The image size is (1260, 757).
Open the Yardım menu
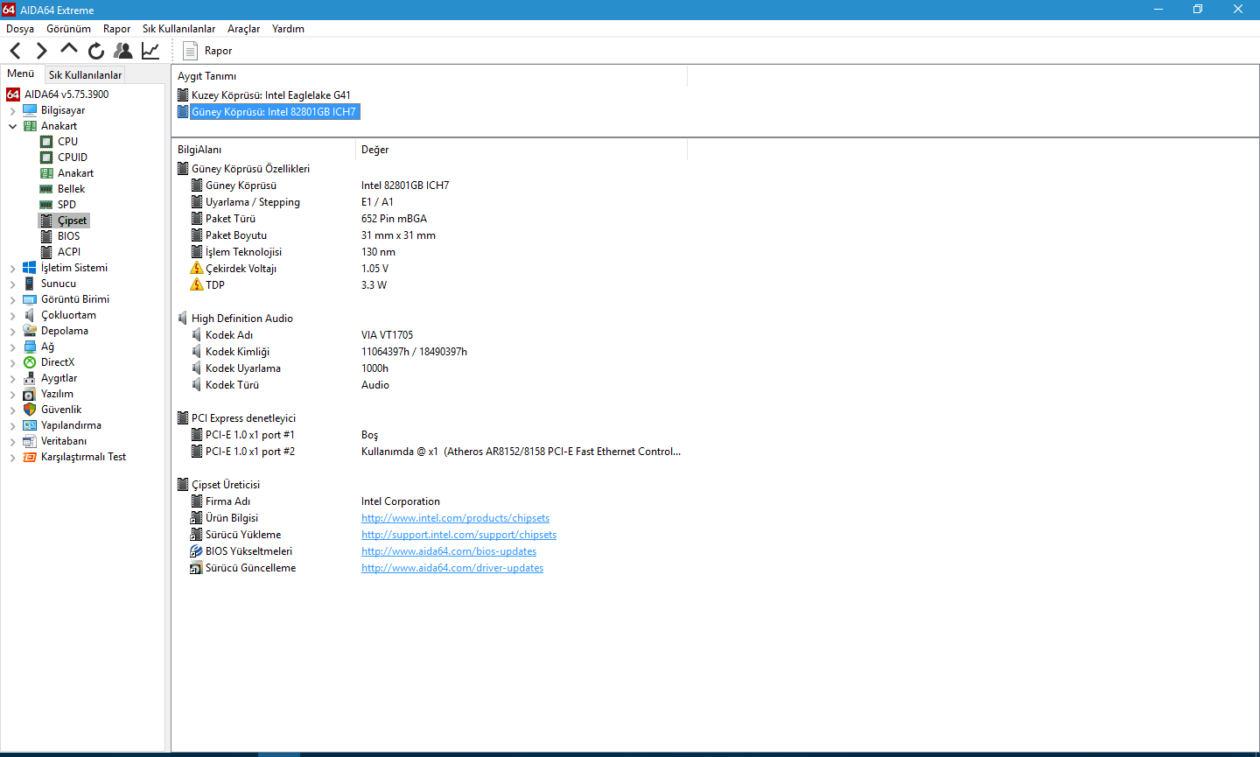point(288,29)
